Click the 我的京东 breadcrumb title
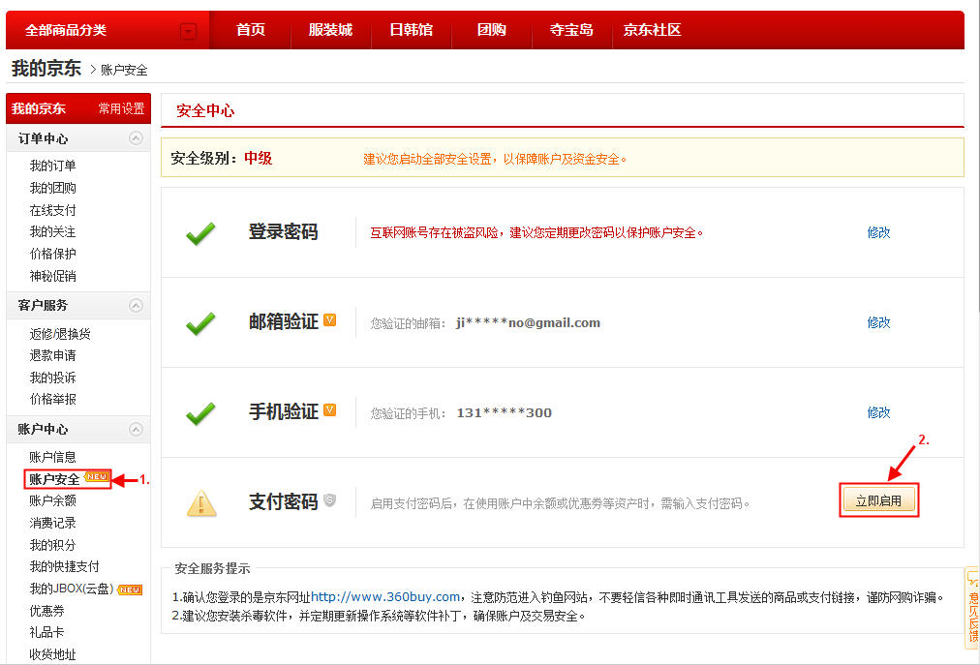 click(x=46, y=68)
